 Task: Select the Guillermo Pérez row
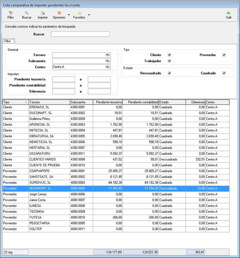(x=116, y=119)
